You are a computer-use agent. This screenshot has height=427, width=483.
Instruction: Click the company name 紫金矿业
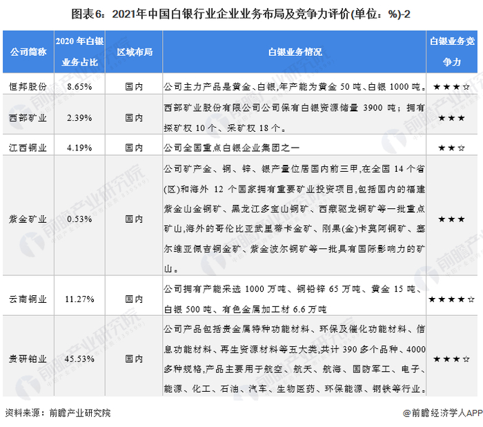28,219
